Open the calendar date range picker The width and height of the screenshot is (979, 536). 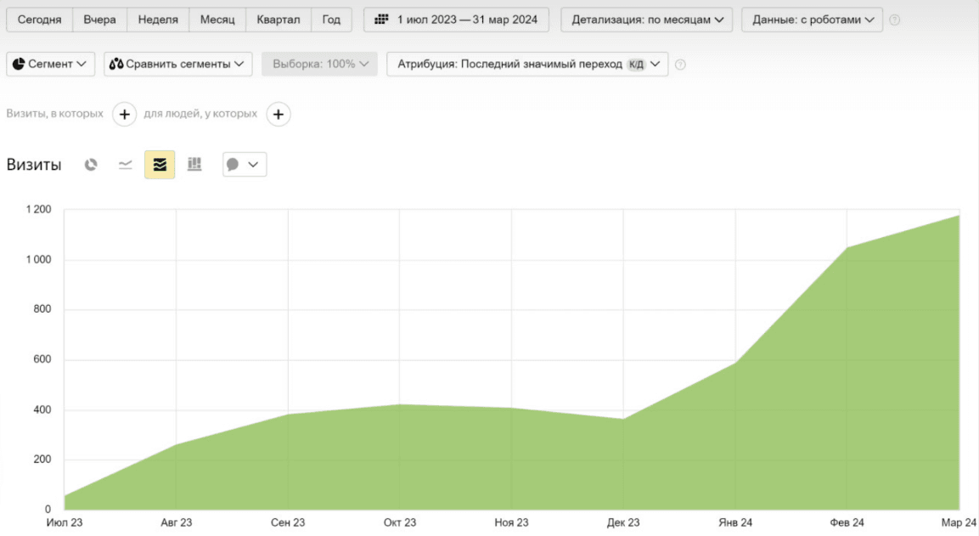click(x=457, y=20)
